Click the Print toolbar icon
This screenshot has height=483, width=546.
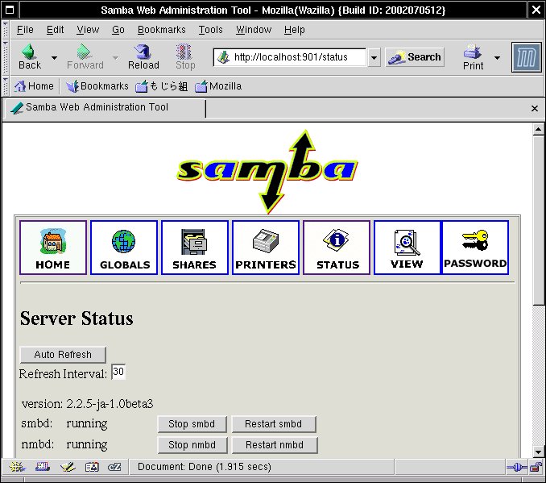473,52
